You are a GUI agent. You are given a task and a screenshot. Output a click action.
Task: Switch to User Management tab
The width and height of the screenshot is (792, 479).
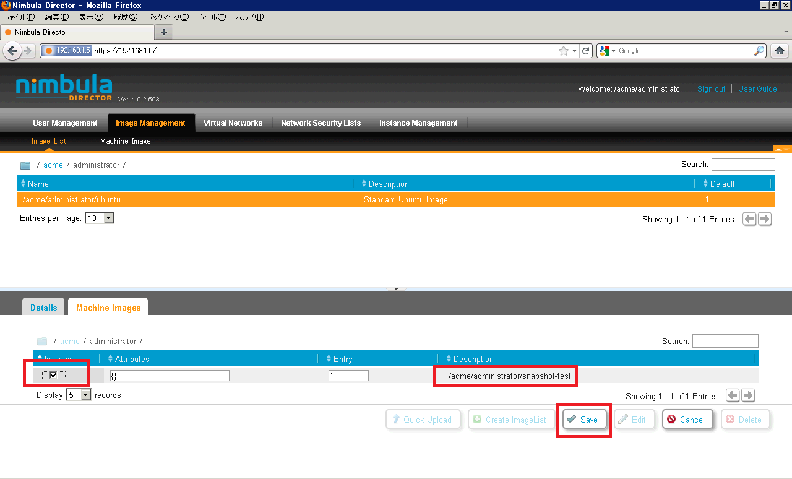point(65,123)
